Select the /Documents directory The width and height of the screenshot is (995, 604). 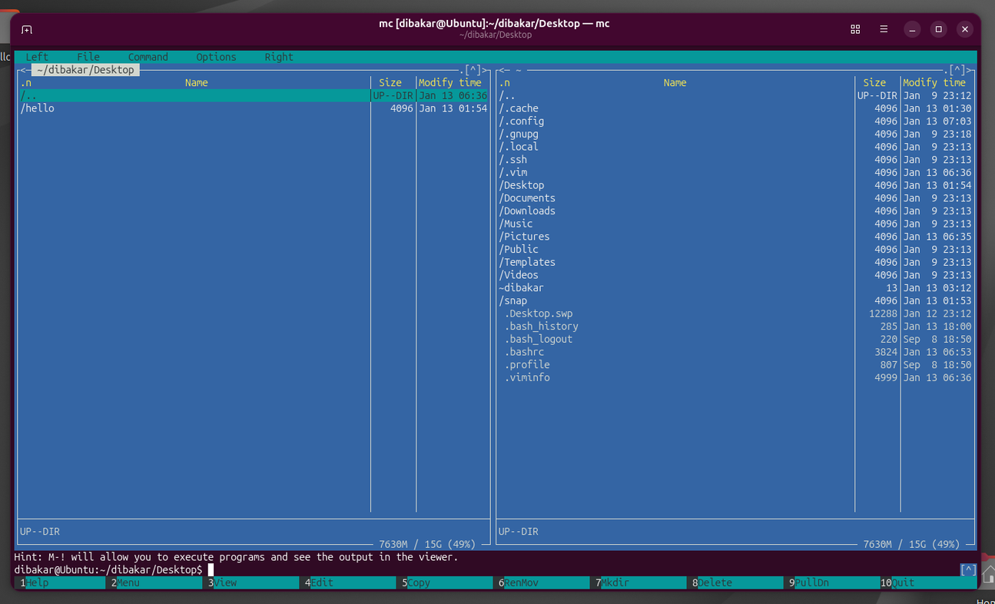pos(735,198)
